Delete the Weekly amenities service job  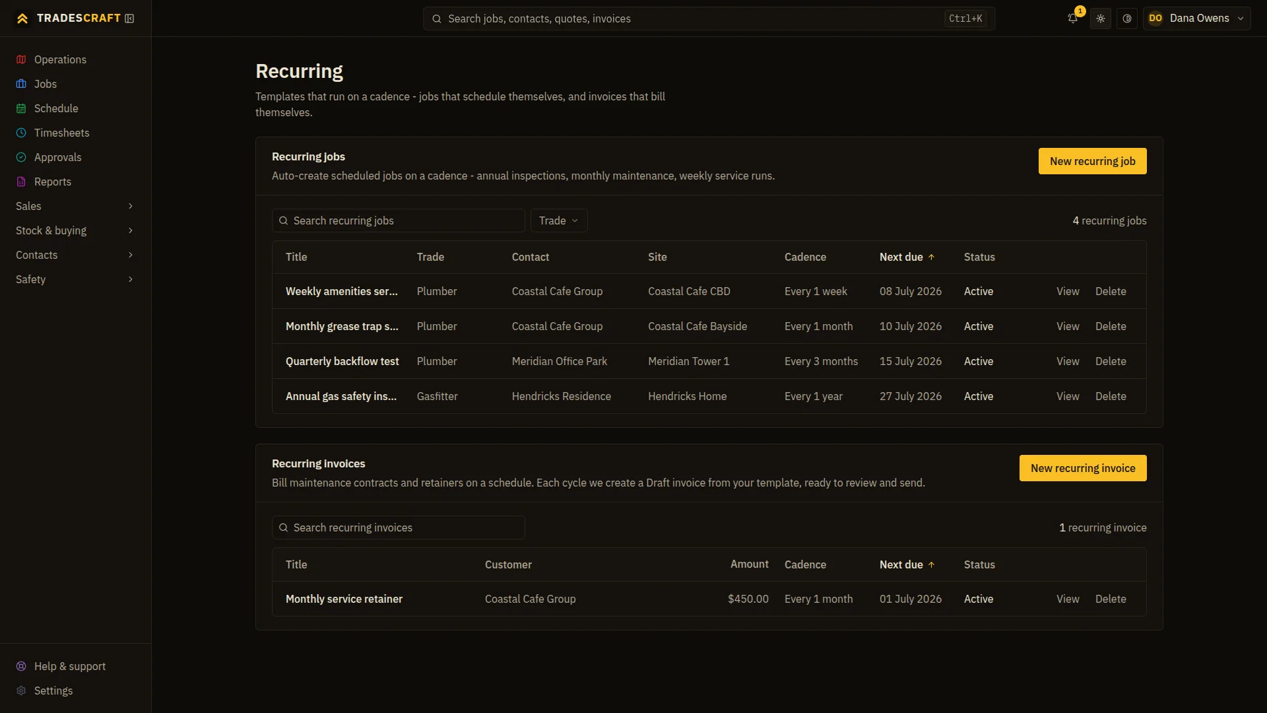[x=1111, y=291]
